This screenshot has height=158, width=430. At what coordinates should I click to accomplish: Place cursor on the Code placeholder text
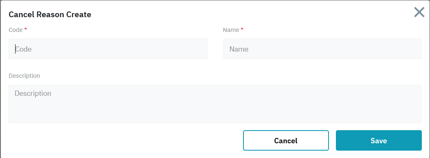(23, 49)
